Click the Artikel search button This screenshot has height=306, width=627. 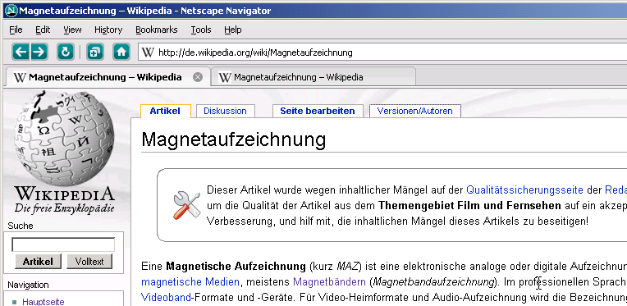(x=38, y=262)
